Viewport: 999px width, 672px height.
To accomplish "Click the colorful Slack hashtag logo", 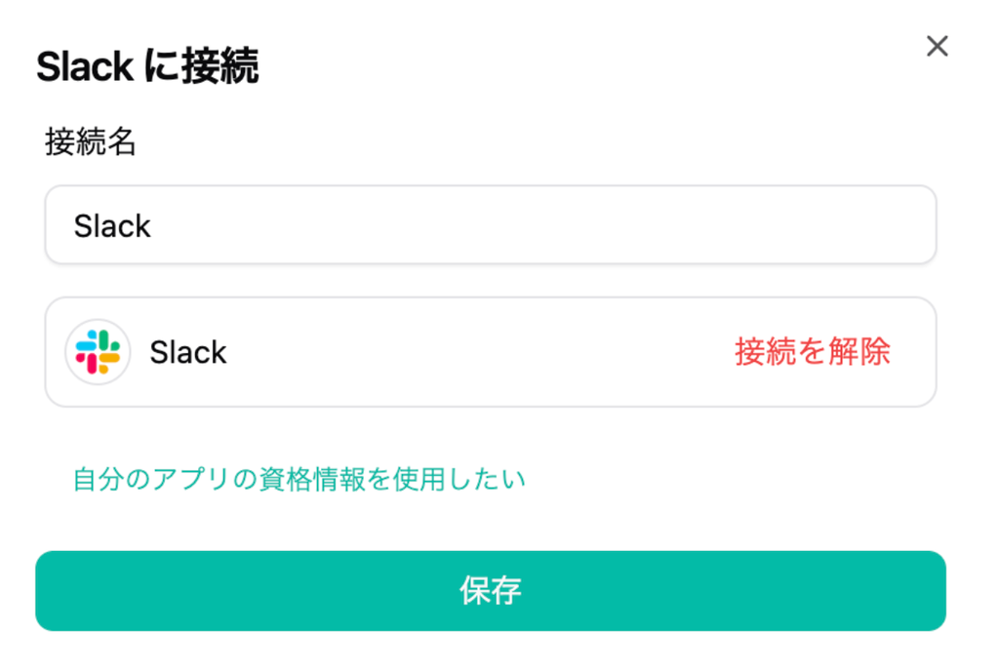I will 98,352.
